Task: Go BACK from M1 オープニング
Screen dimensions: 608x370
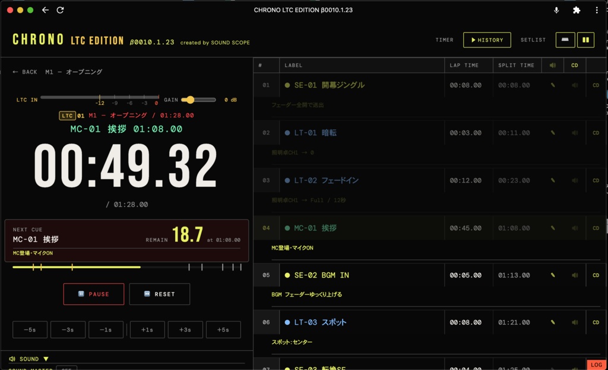Action: pyautogui.click(x=25, y=72)
